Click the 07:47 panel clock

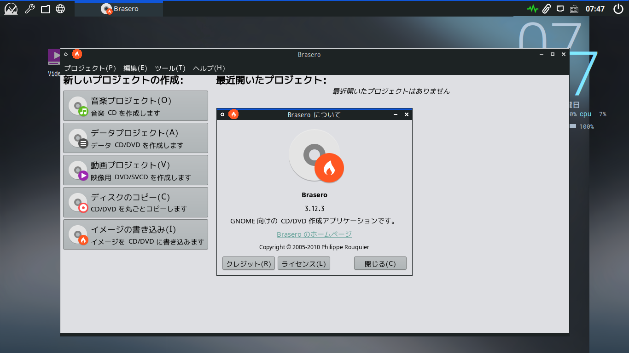point(595,9)
